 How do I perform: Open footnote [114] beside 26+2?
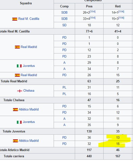(93, 12)
